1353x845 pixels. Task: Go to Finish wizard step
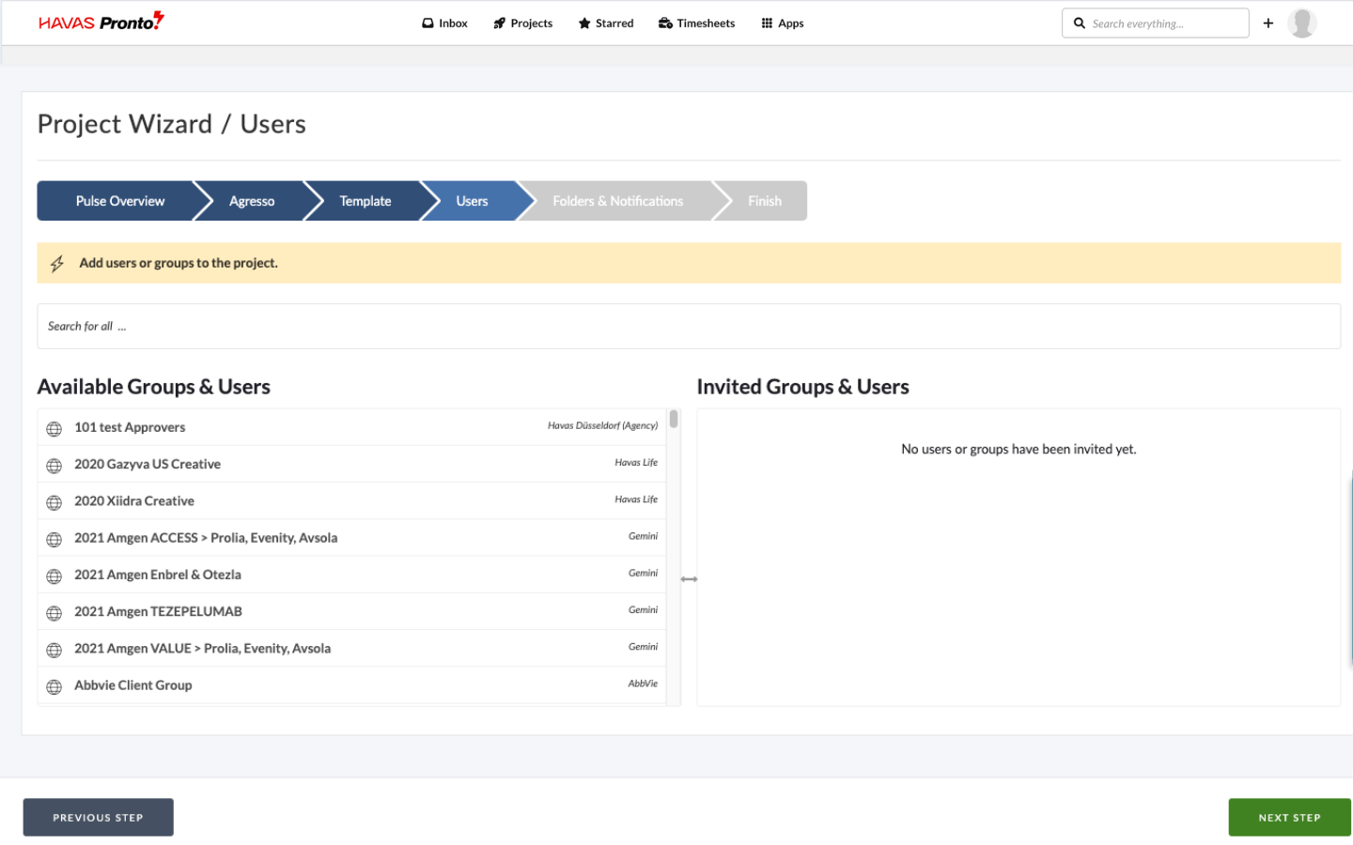tap(764, 201)
